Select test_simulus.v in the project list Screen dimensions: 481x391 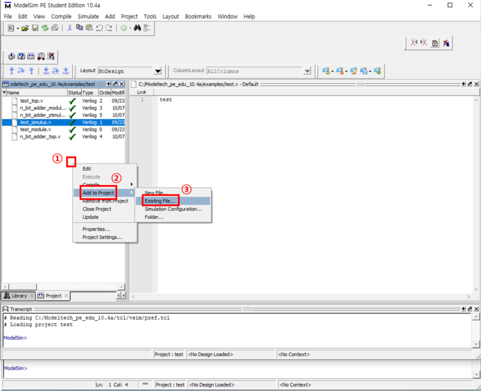point(63,122)
